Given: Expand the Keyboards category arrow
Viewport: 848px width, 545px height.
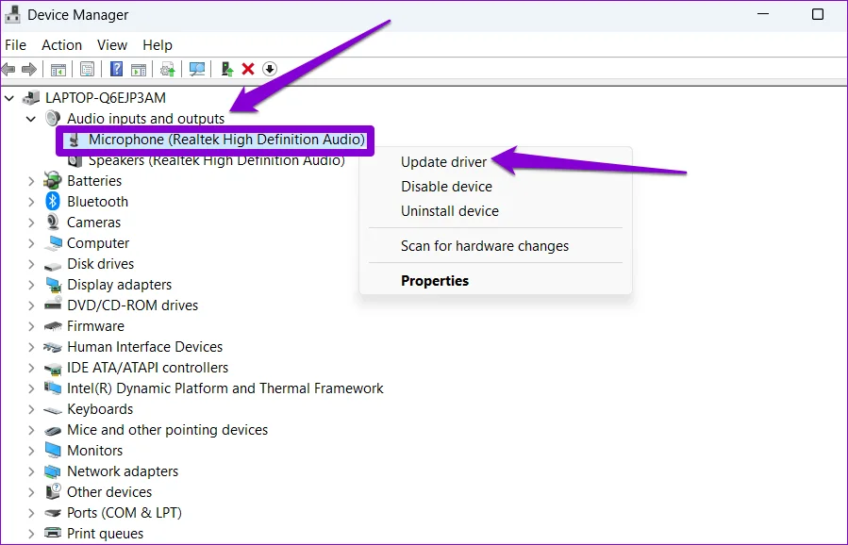Looking at the screenshot, I should (31, 409).
